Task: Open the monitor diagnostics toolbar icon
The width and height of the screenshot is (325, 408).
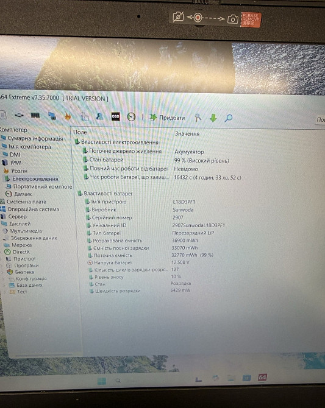Action: [x=52, y=116]
